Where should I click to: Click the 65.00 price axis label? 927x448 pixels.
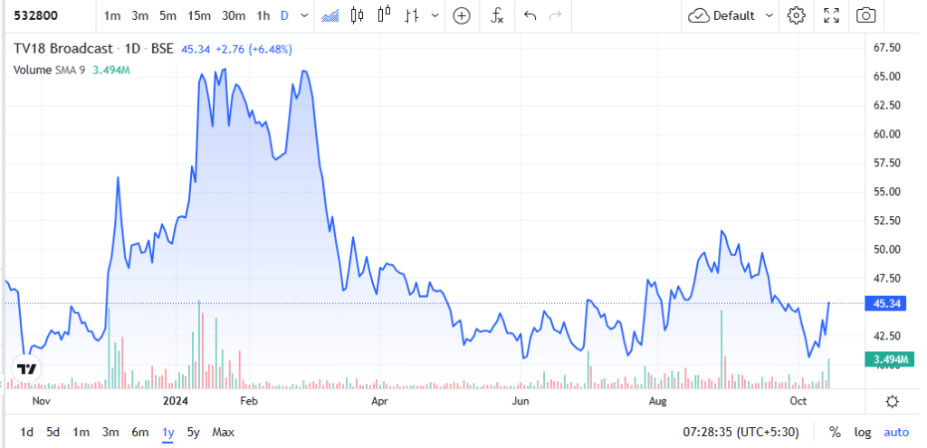[x=887, y=76]
